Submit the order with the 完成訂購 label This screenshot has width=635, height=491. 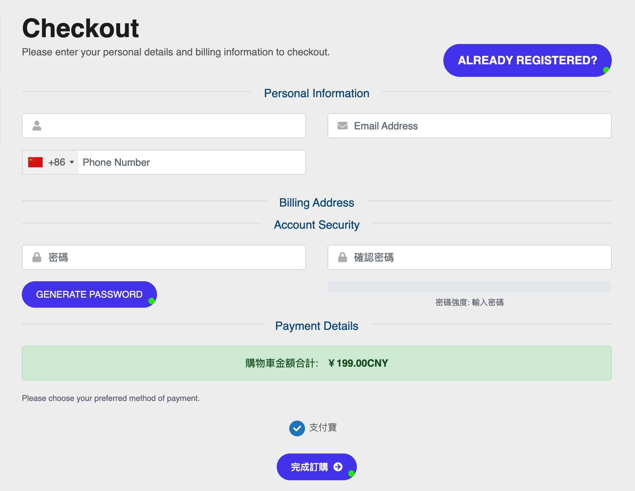(x=309, y=467)
